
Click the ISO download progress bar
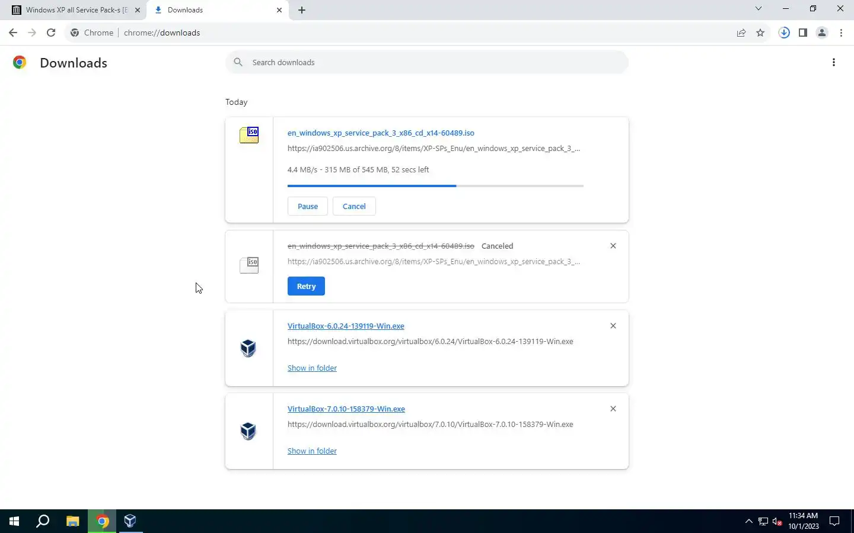(x=435, y=186)
